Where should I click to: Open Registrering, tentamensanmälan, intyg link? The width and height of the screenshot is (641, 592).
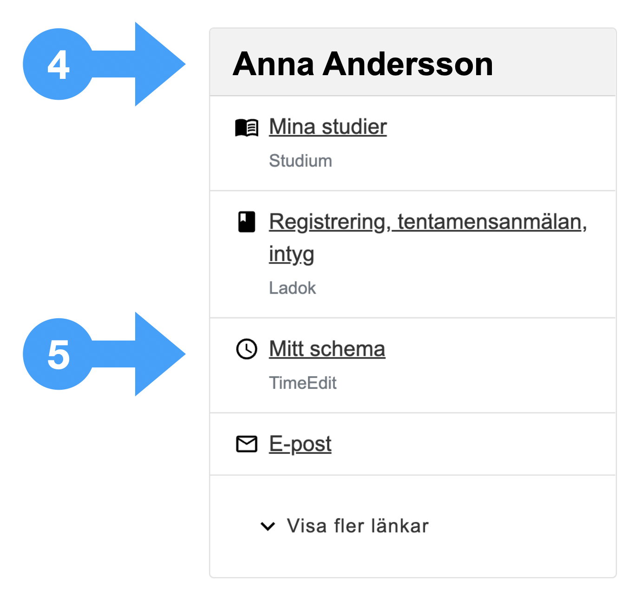[x=428, y=238]
